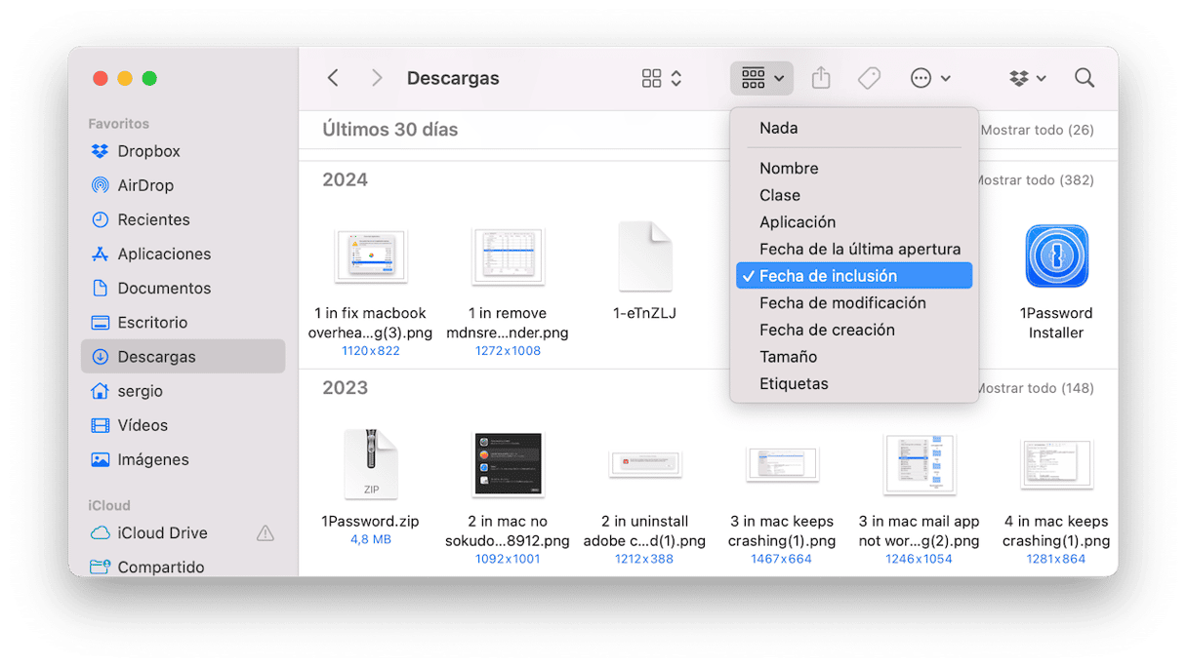
Task: Open the Share toolbar icon
Action: click(x=821, y=78)
